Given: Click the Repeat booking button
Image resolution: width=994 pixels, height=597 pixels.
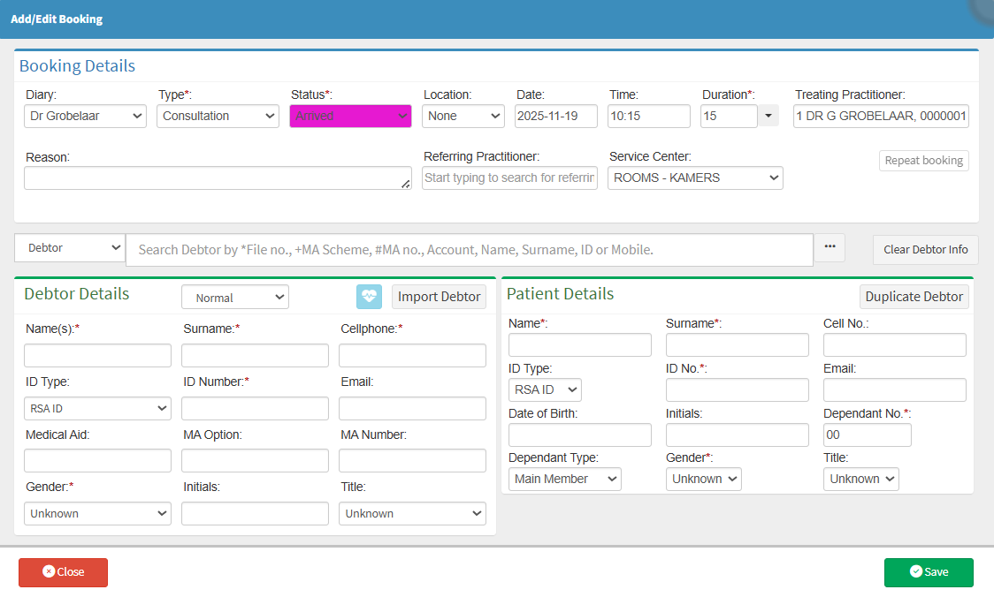Looking at the screenshot, I should pyautogui.click(x=924, y=161).
